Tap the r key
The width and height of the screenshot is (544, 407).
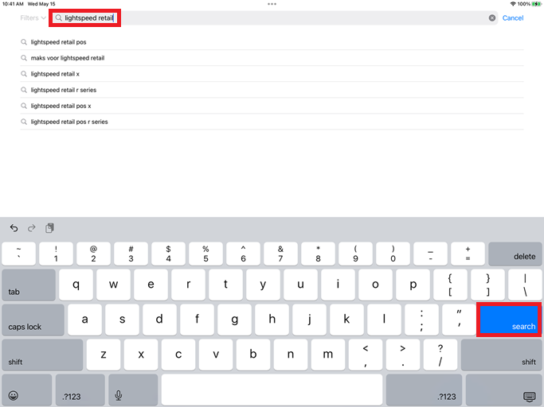[x=189, y=285]
